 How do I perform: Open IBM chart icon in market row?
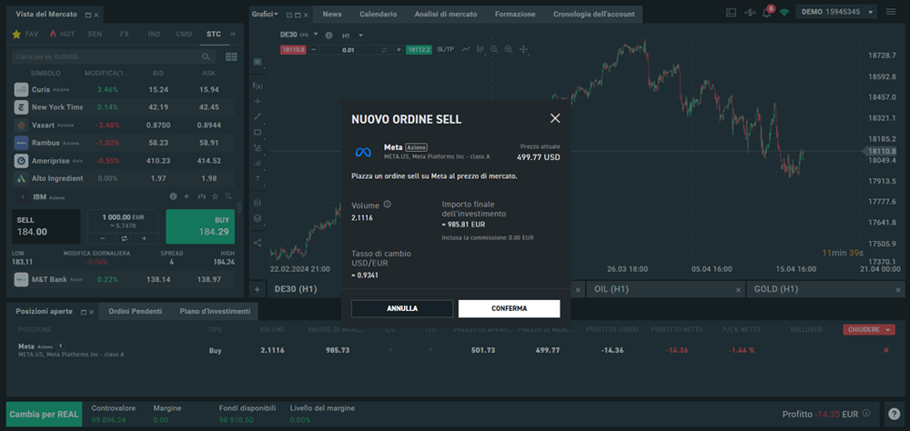coord(201,196)
